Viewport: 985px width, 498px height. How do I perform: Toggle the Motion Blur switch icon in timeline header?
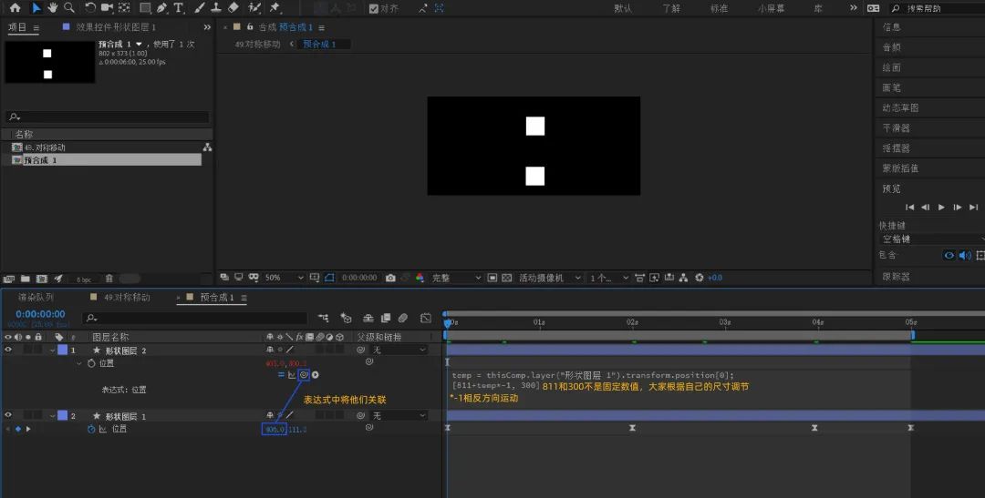(x=403, y=318)
